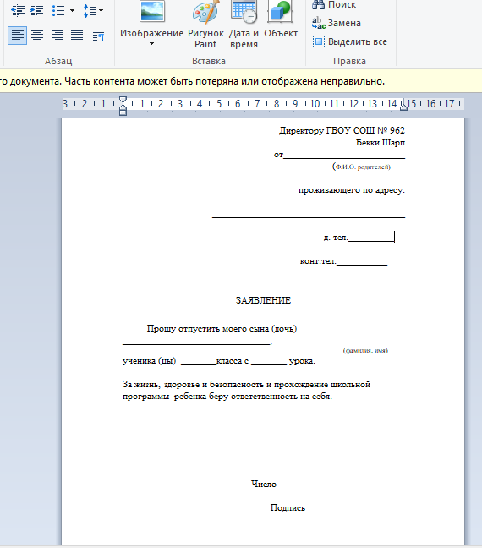The width and height of the screenshot is (482, 548).
Task: Open Поиск to find text
Action: tap(334, 4)
